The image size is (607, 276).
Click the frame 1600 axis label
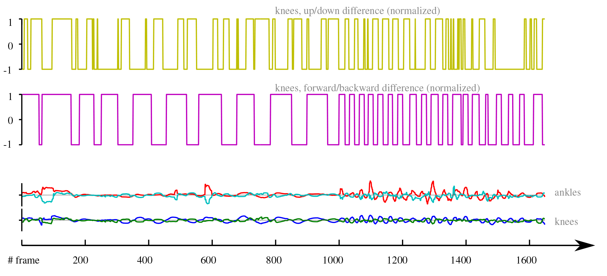click(x=526, y=260)
